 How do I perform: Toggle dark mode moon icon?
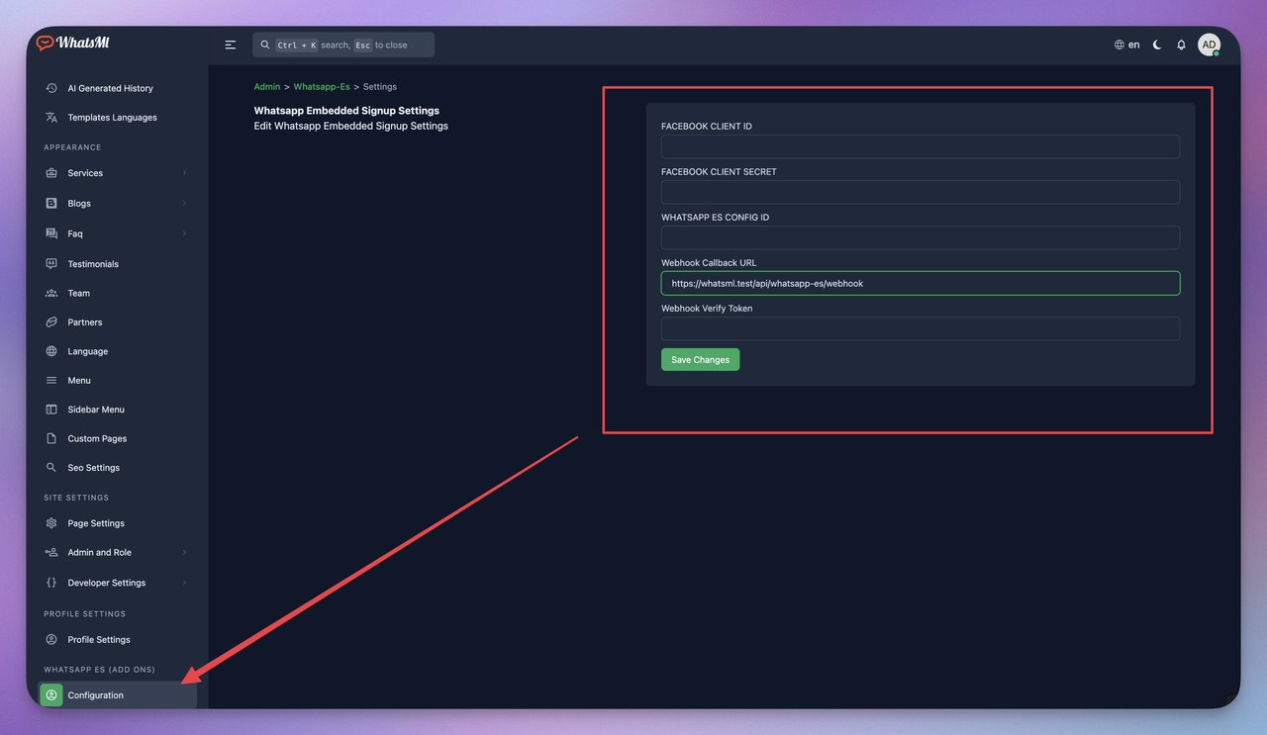coord(1157,45)
